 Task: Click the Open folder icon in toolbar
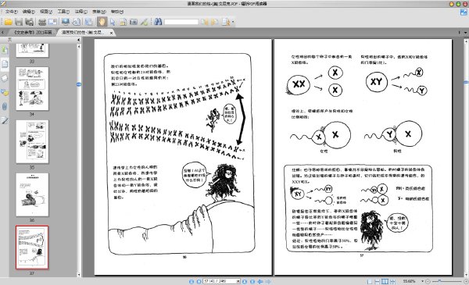[9, 22]
